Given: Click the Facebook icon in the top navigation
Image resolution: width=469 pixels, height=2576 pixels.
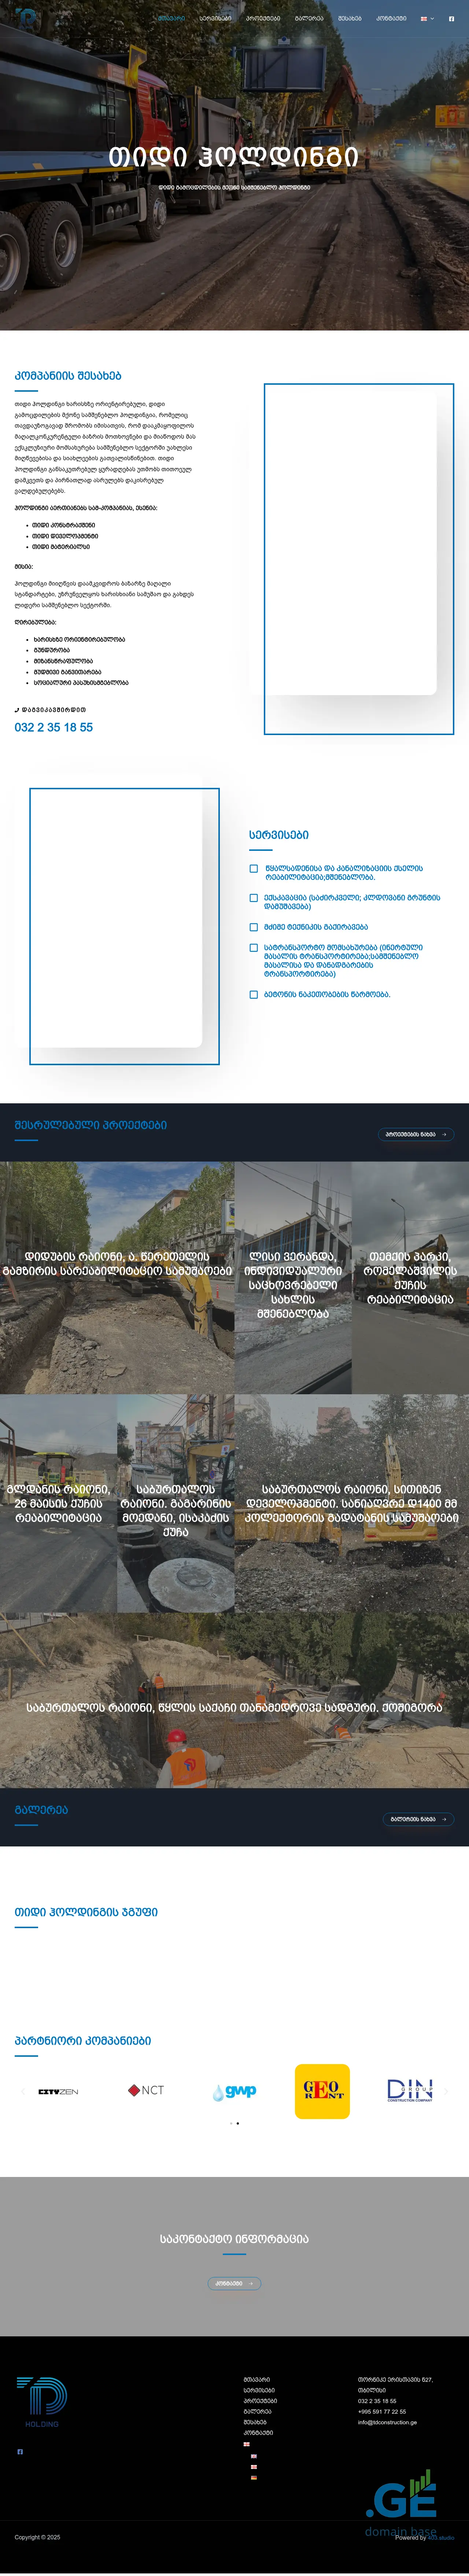Looking at the screenshot, I should point(451,18).
